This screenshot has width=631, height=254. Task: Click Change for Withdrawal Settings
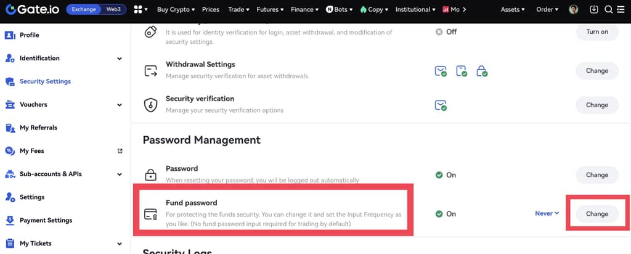tap(596, 71)
